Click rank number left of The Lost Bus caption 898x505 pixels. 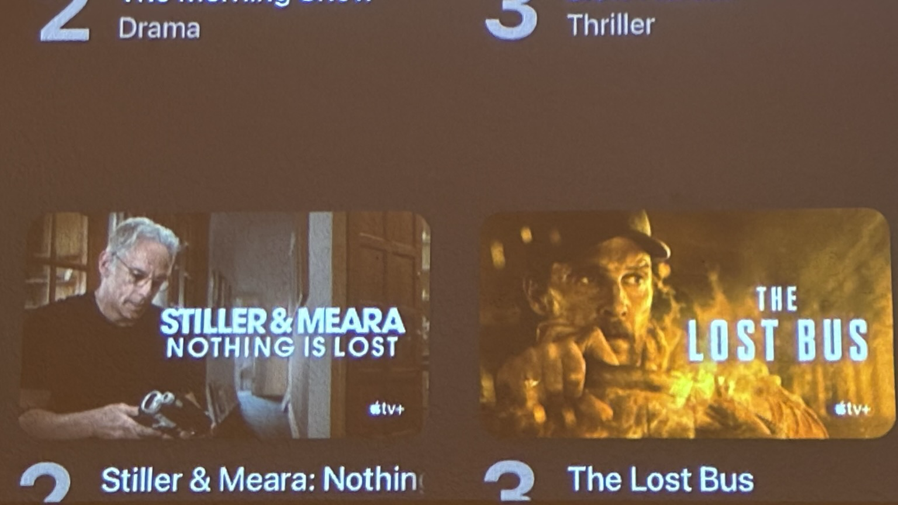point(509,483)
